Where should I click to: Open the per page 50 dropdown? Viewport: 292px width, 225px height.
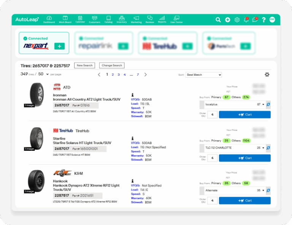(x=43, y=74)
